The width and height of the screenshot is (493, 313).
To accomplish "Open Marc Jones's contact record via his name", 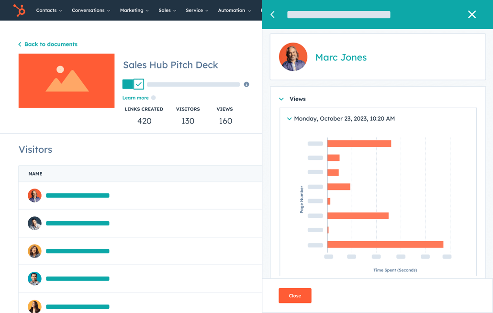I will point(341,57).
